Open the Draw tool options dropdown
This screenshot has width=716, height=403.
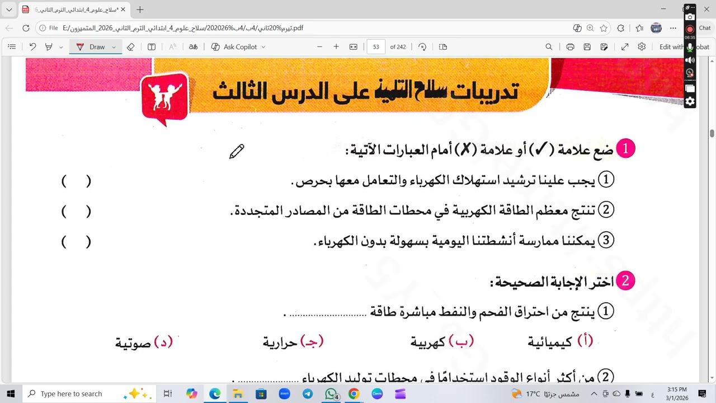coord(114,47)
